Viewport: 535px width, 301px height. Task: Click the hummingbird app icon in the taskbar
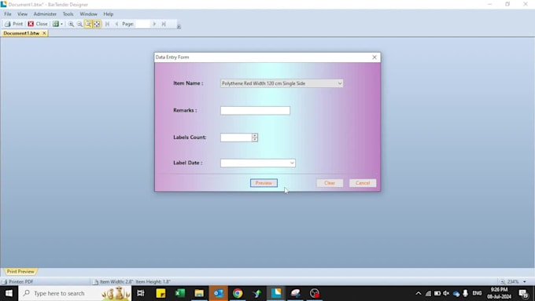pos(257,293)
